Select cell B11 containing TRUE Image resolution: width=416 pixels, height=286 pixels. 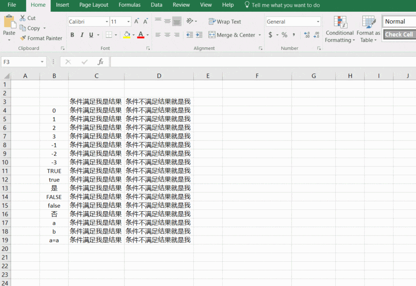54,171
